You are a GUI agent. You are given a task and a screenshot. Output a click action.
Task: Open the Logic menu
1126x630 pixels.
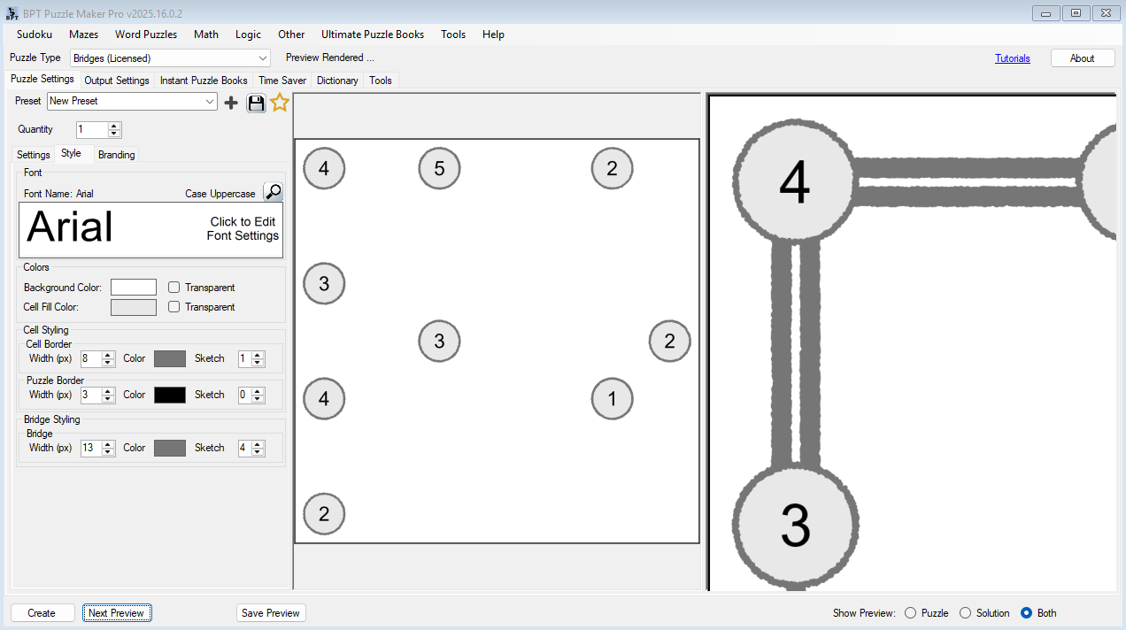[248, 35]
